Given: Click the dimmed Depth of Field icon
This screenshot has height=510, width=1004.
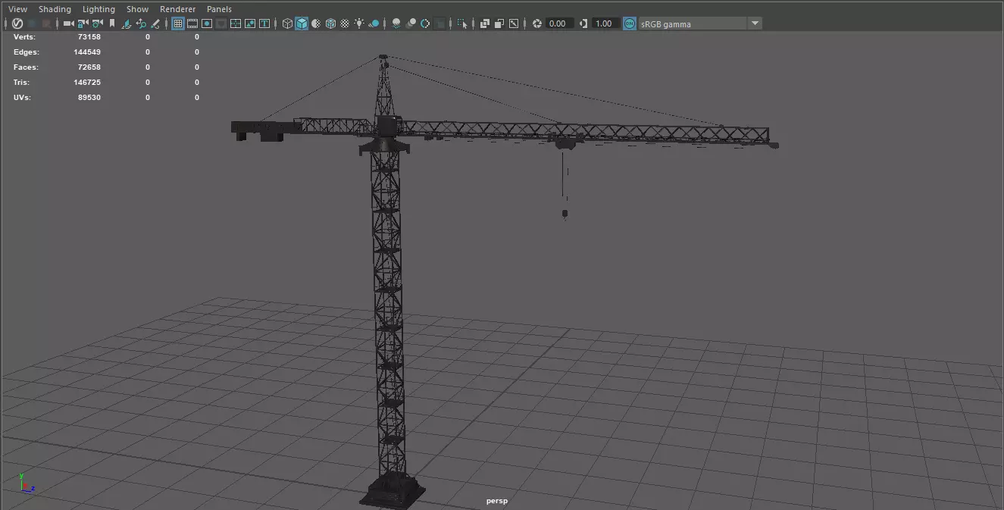Looking at the screenshot, I should point(440,23).
